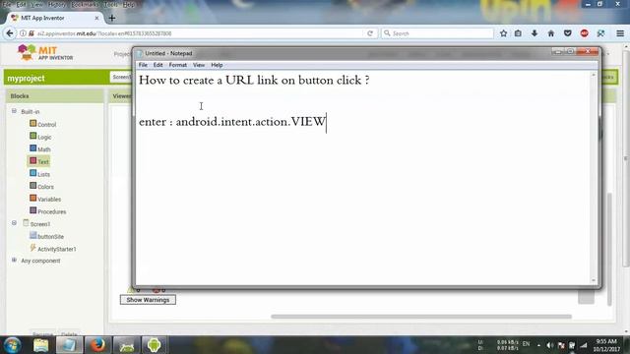Click the Show Warnings button
630x354 pixels.
click(x=148, y=300)
